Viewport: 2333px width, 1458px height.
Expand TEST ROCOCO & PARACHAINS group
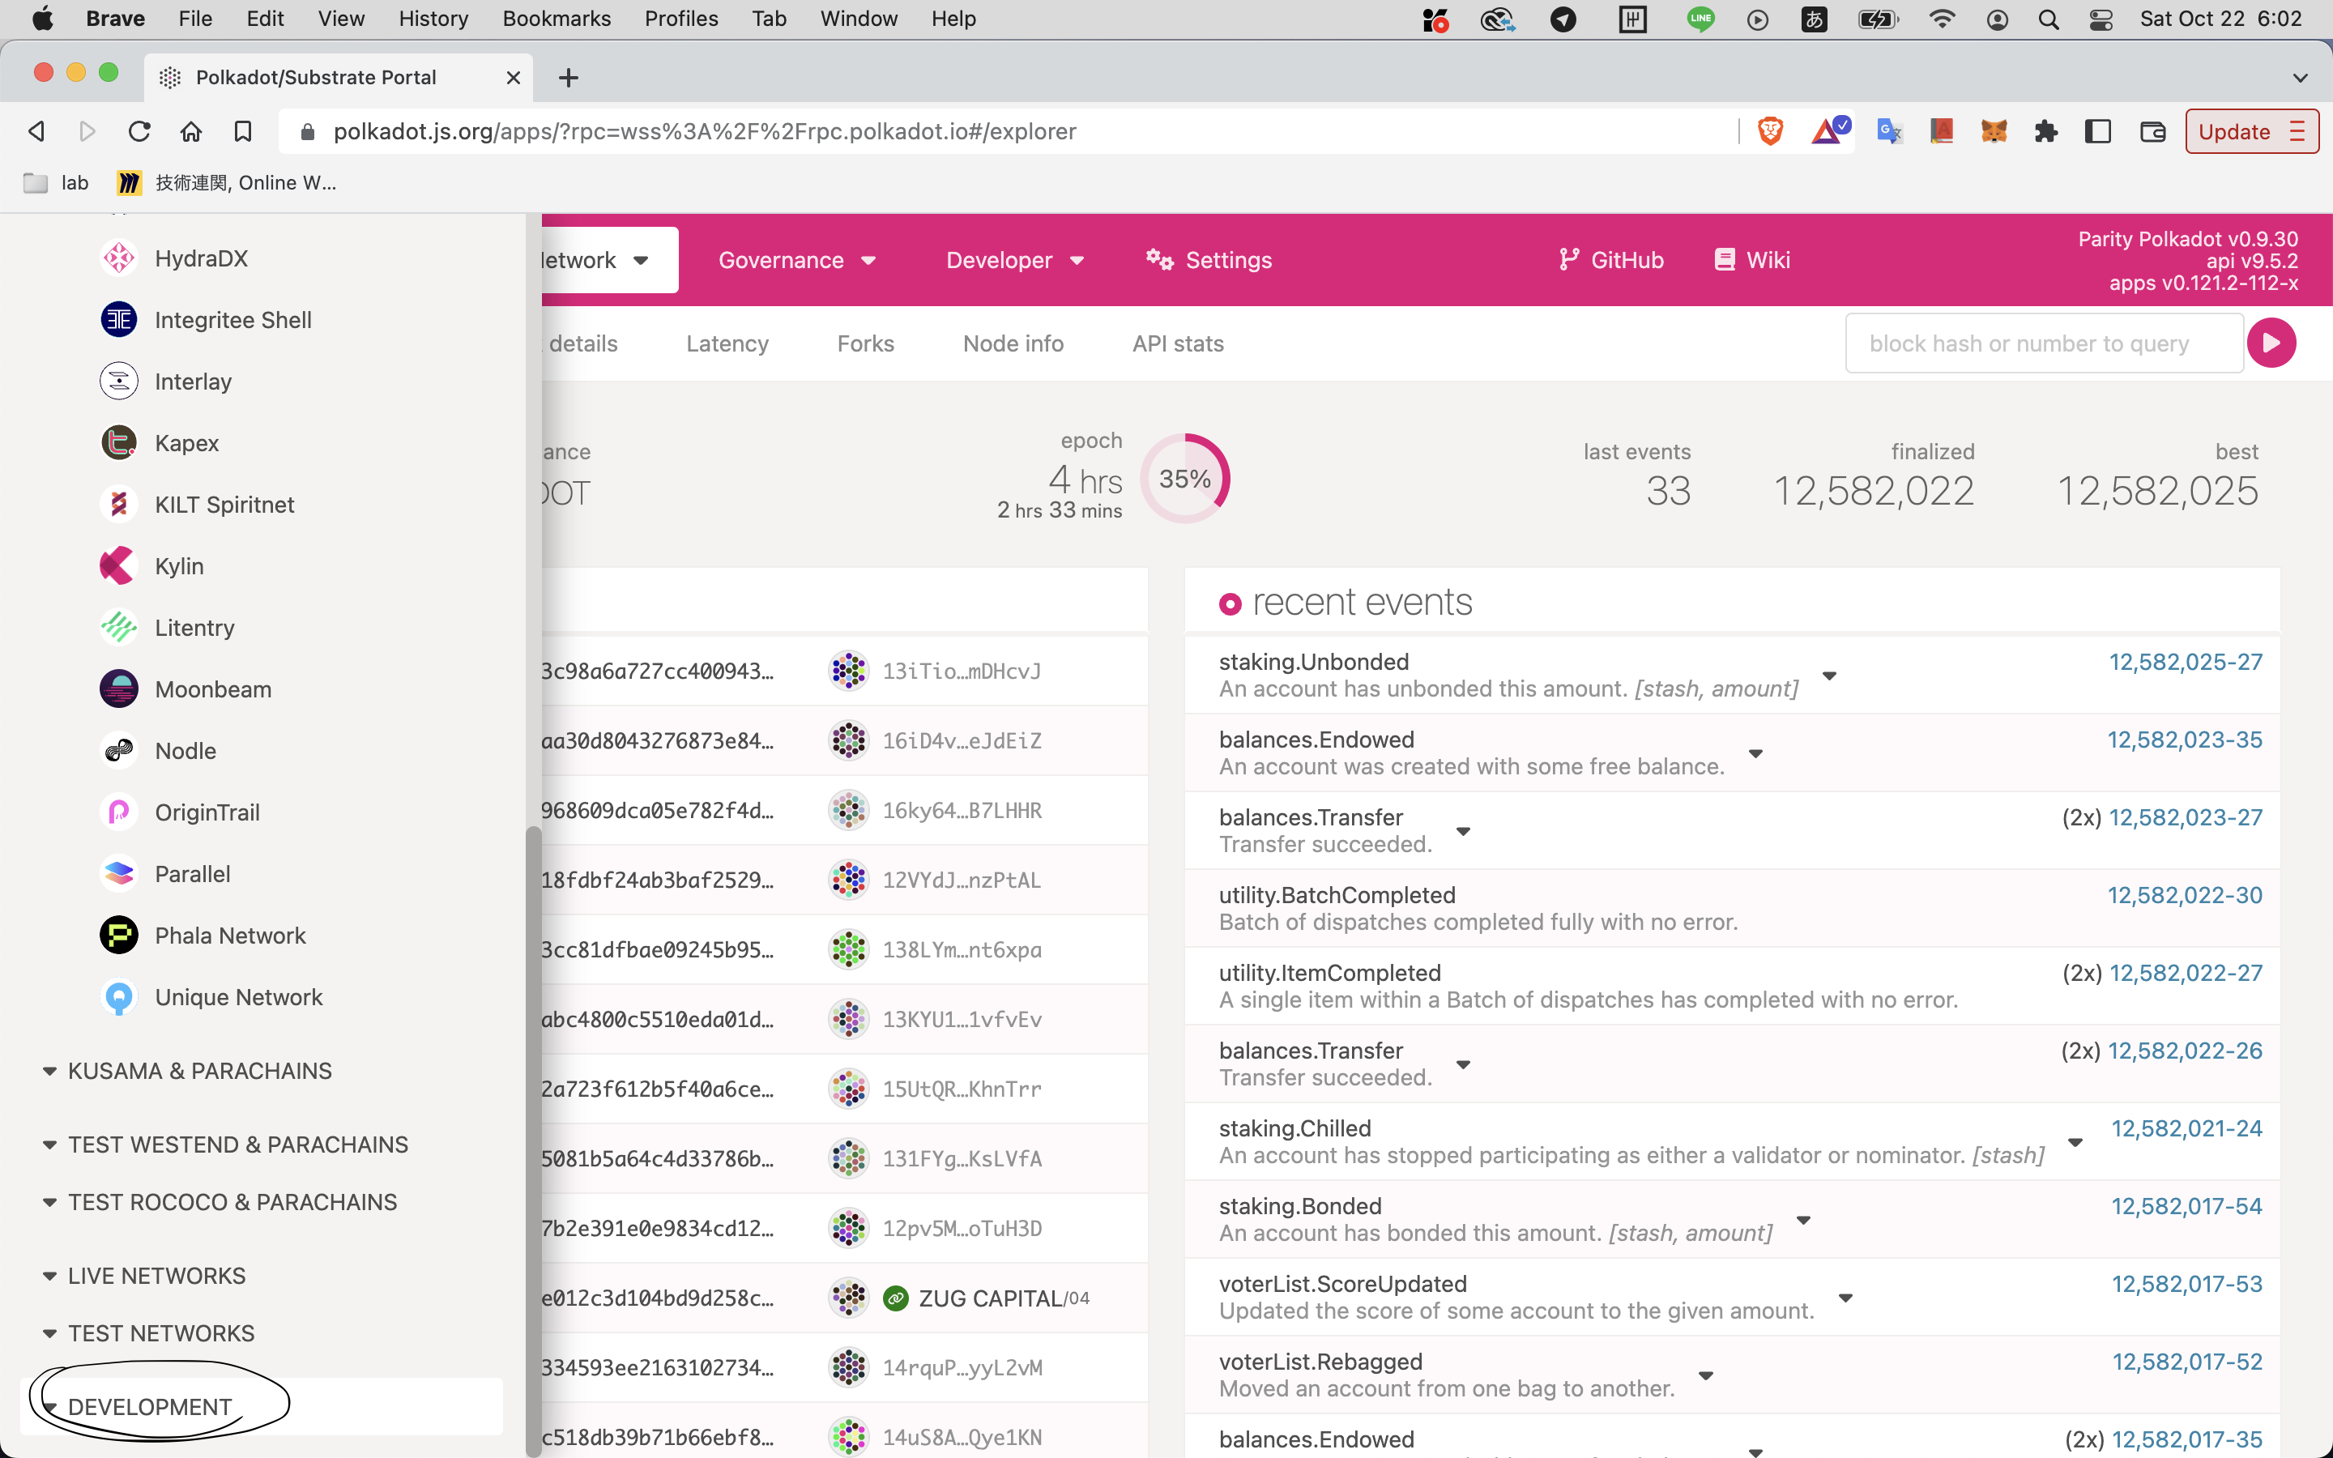click(220, 1203)
